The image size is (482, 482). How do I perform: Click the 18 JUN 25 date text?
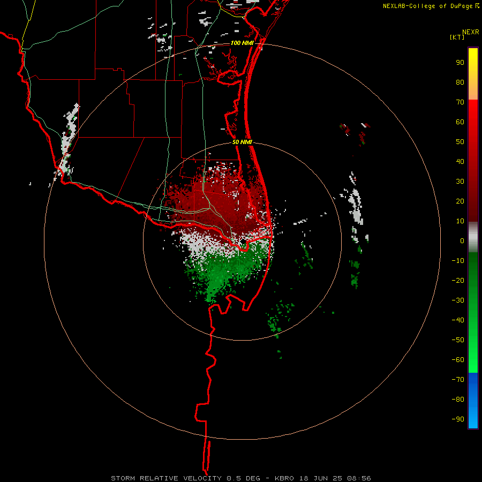pyautogui.click(x=321, y=478)
